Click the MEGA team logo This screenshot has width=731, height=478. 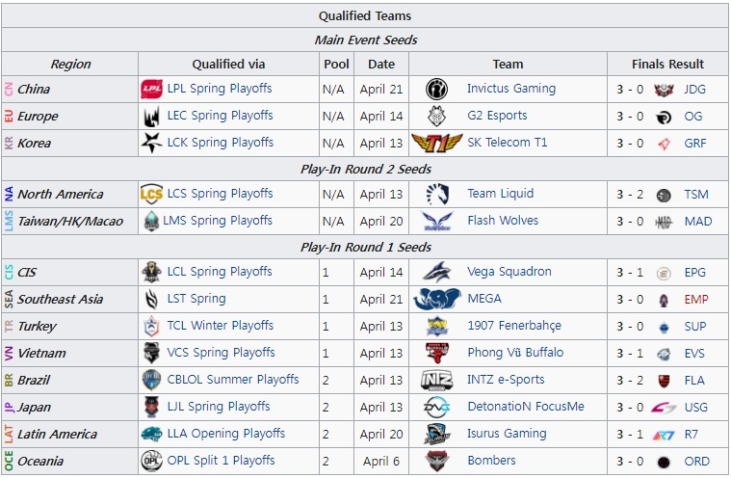[436, 299]
